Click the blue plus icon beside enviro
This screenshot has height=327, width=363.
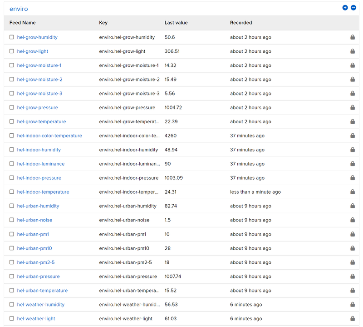[x=345, y=8]
